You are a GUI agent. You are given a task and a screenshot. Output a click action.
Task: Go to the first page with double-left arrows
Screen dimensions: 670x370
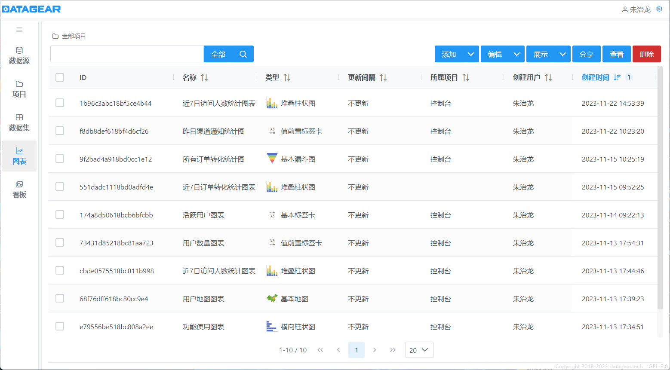[320, 350]
